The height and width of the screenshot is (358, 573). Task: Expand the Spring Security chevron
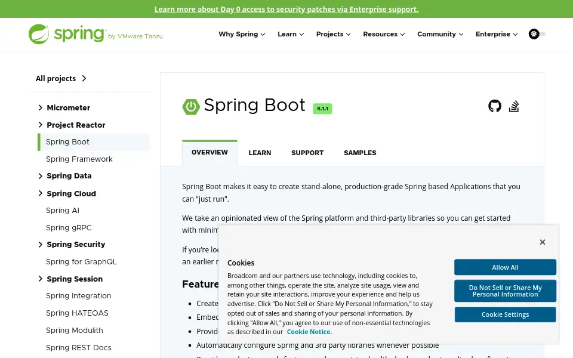(40, 245)
